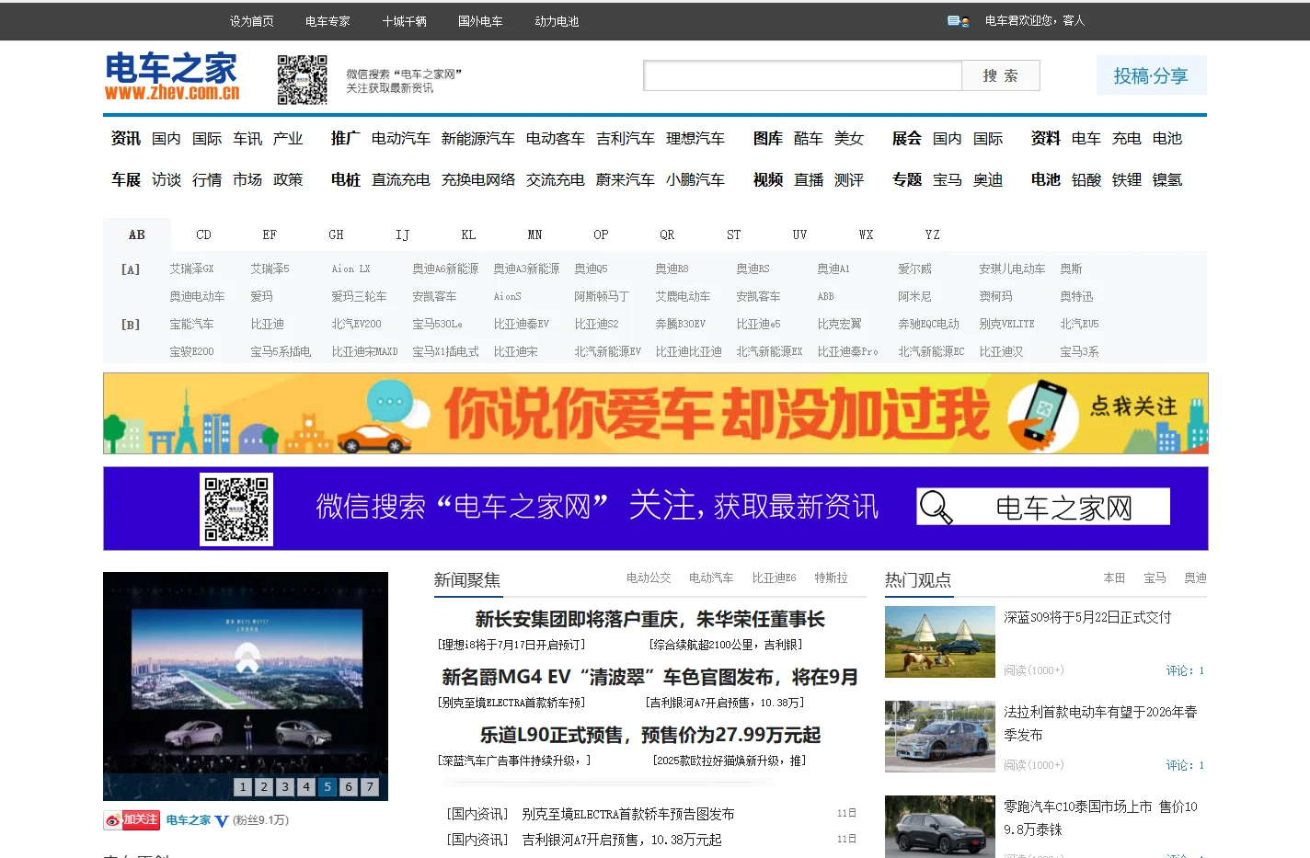The height and width of the screenshot is (858, 1310).
Task: Select the 比亚迪E6 news filter
Action: click(x=774, y=578)
